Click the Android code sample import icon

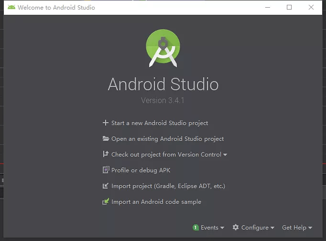coord(106,201)
